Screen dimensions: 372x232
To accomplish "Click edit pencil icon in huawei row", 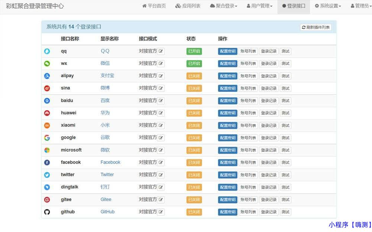I will (x=161, y=113).
